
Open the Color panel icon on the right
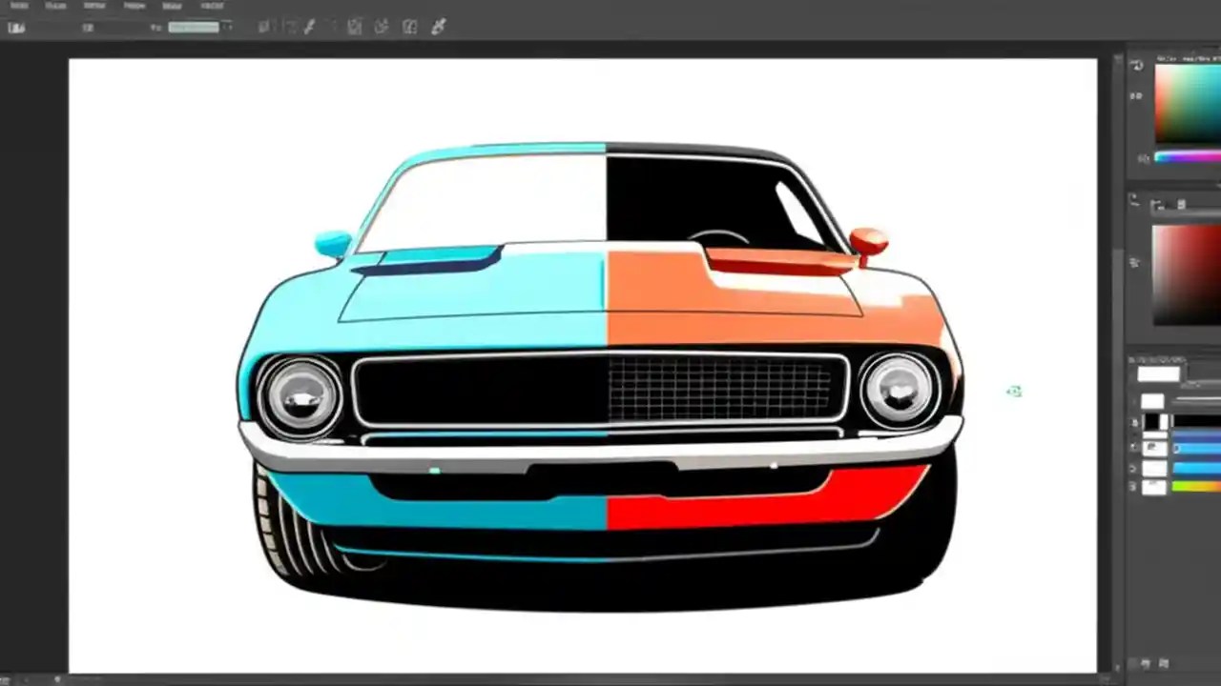(x=1135, y=65)
